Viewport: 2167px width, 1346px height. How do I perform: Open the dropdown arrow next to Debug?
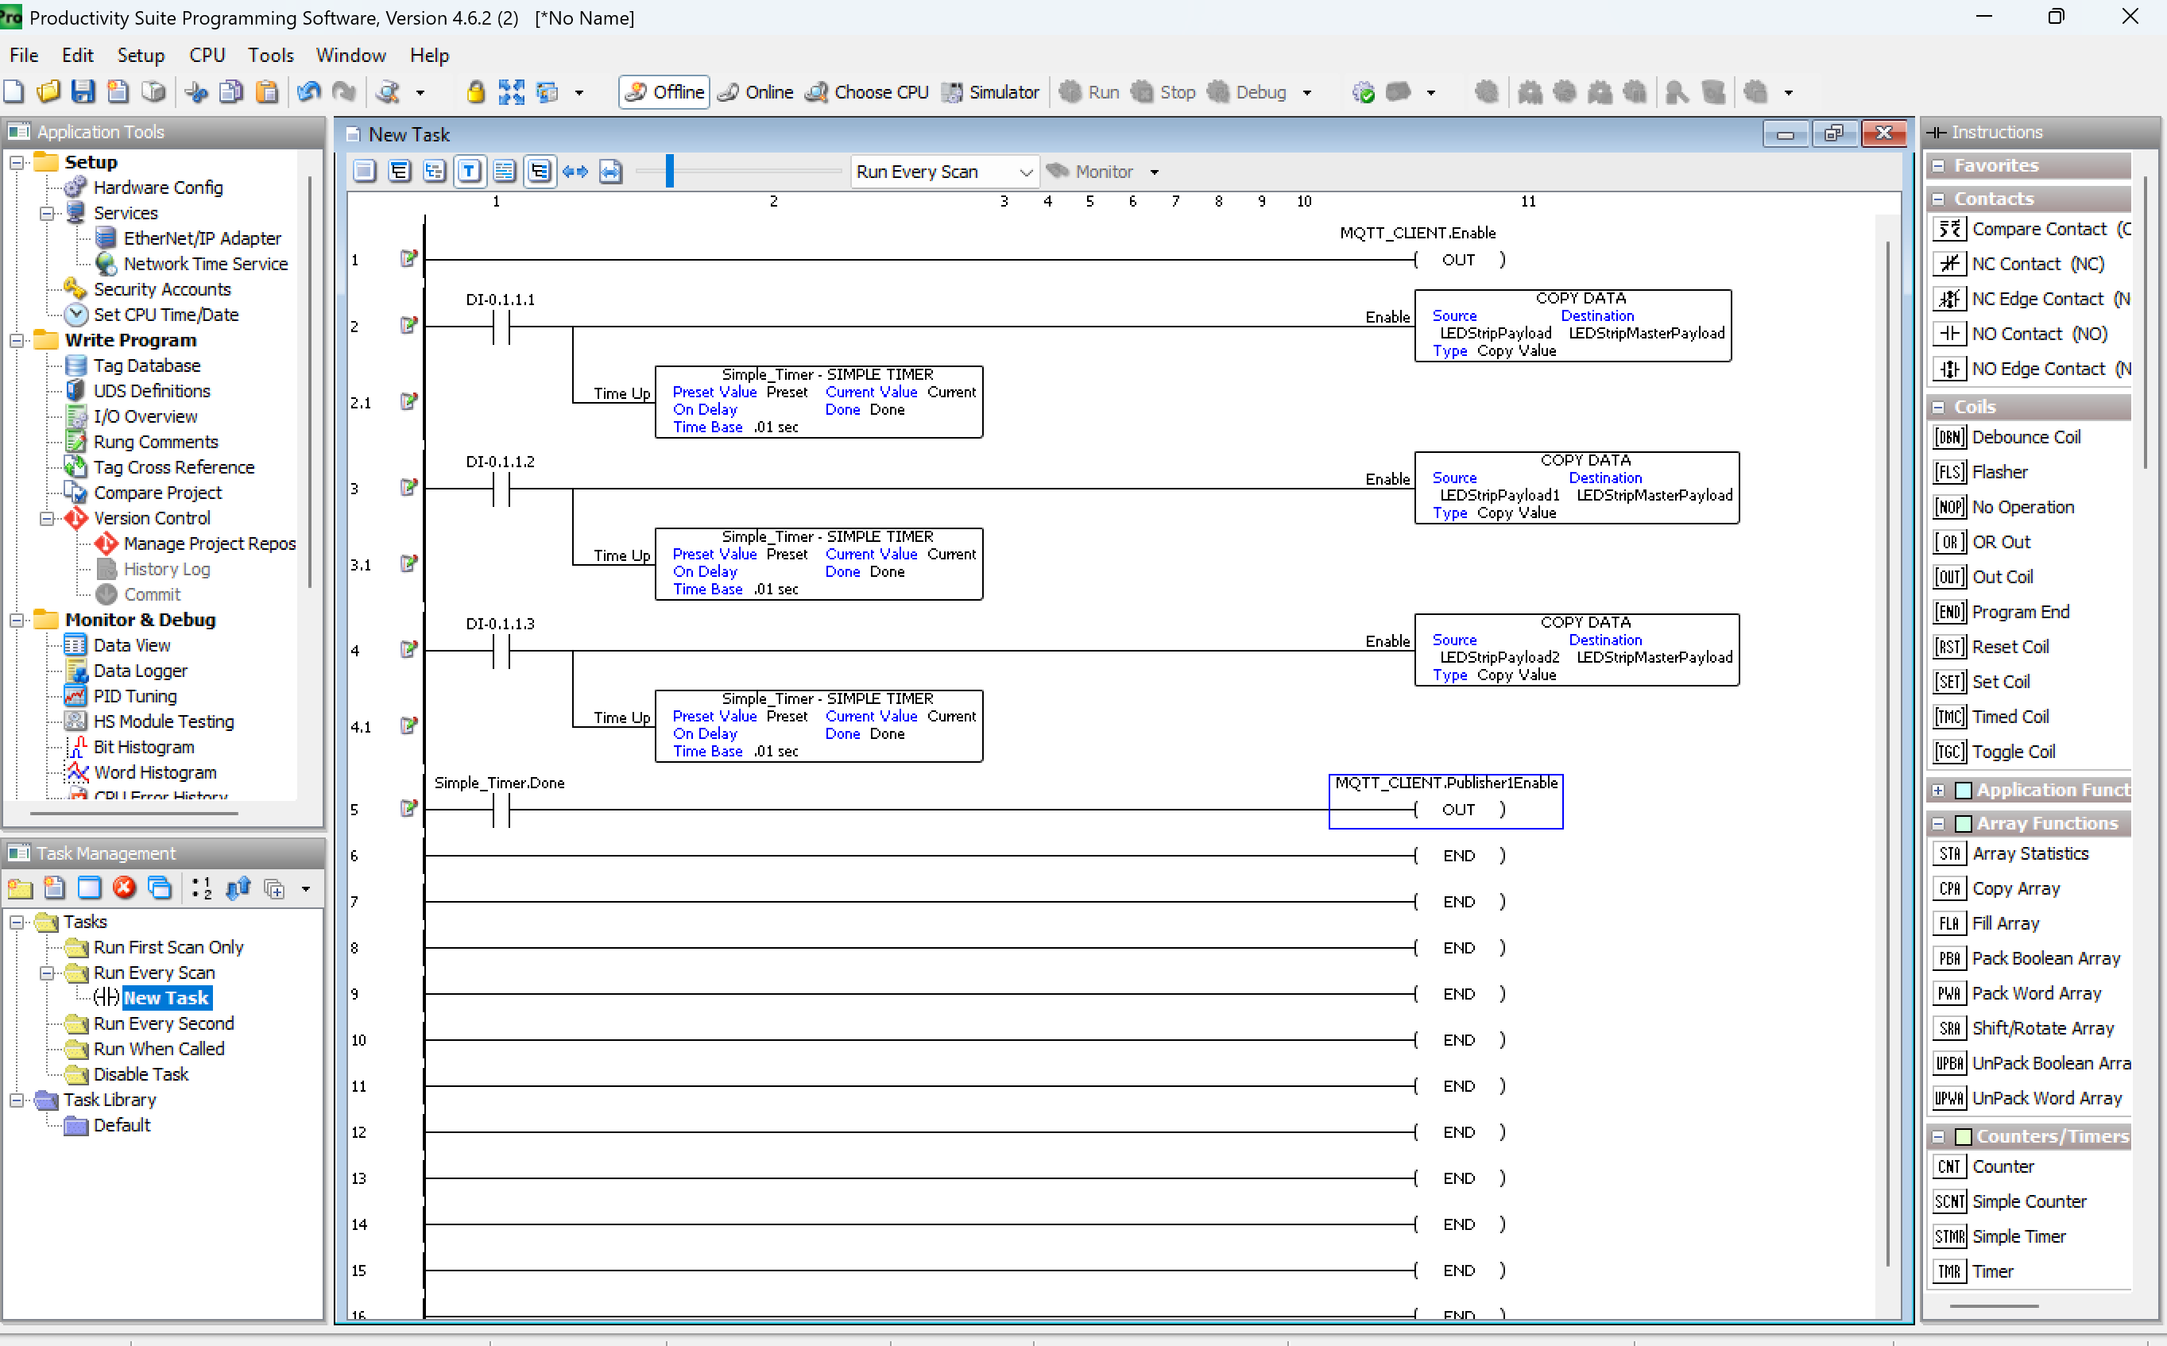pos(1307,93)
